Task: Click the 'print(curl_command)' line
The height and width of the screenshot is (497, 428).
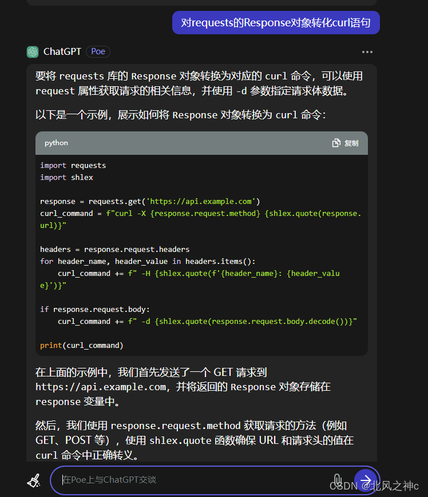Action: tap(82, 346)
